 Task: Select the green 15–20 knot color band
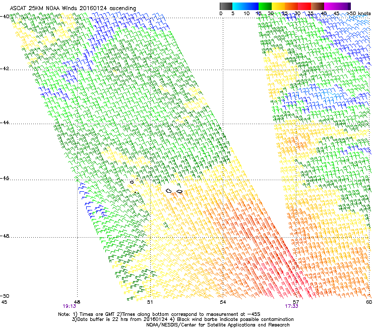click(265, 6)
